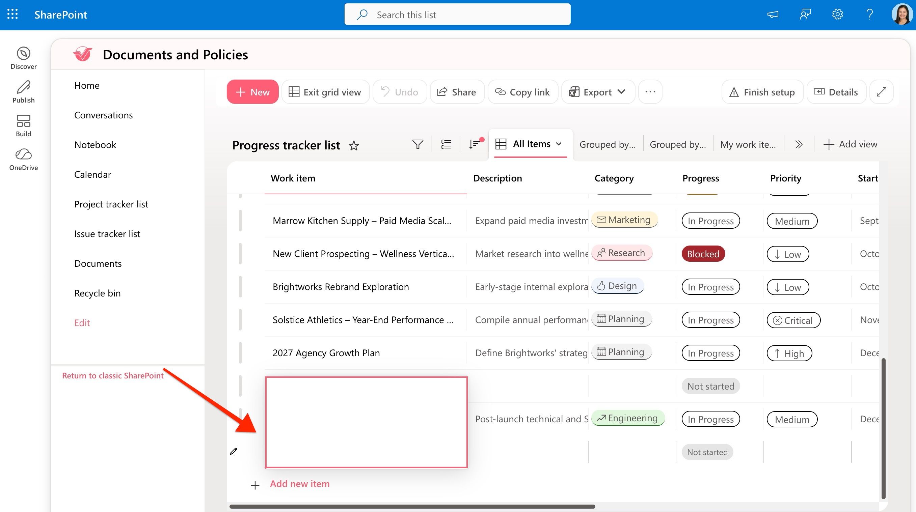Click the Research category pill
The height and width of the screenshot is (512, 916).
622,253
